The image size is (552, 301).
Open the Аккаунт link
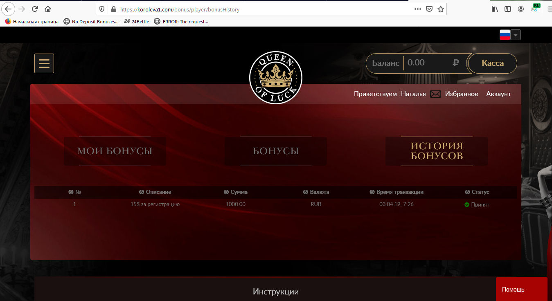498,94
